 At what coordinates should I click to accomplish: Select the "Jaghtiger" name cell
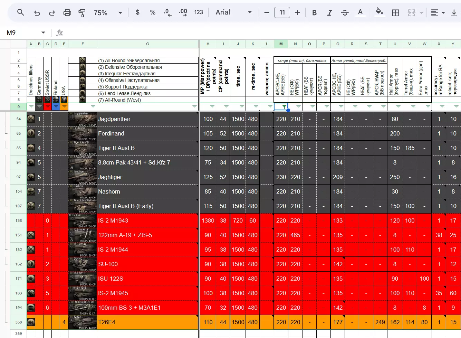(x=148, y=177)
